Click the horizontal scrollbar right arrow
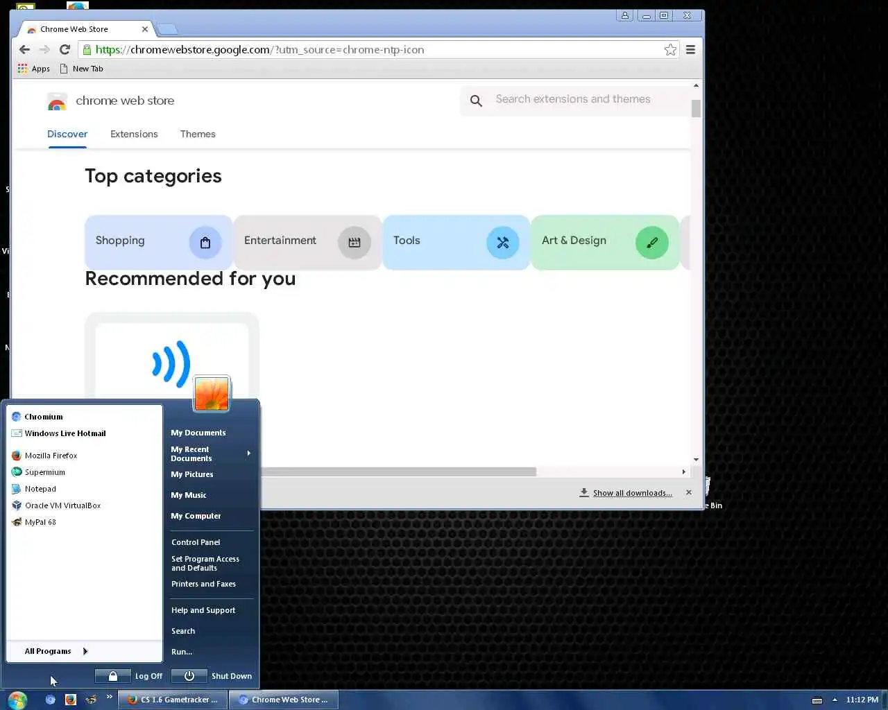Screen dimensions: 888x710 point(683,471)
